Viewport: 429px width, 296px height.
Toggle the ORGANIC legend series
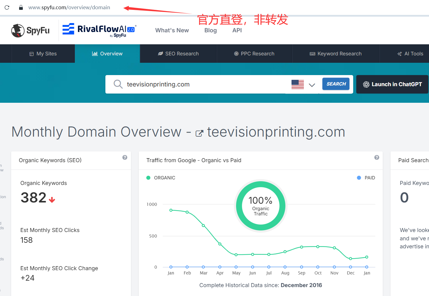pyautogui.click(x=161, y=178)
